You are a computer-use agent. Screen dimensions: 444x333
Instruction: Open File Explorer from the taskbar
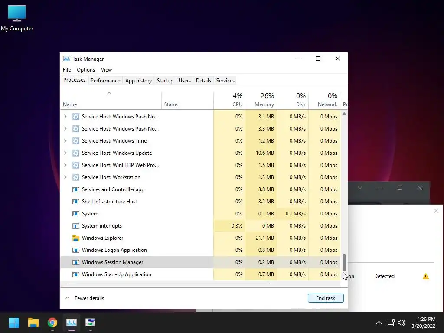click(x=33, y=323)
